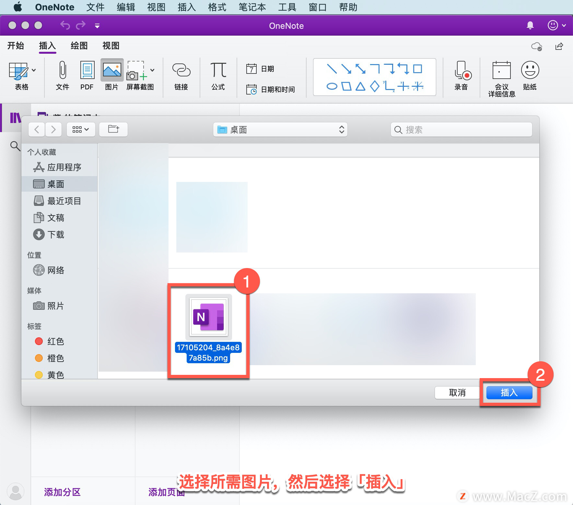Switch to the 绘图 ribbon tab
Image resolution: width=573 pixels, height=505 pixels.
[x=79, y=46]
